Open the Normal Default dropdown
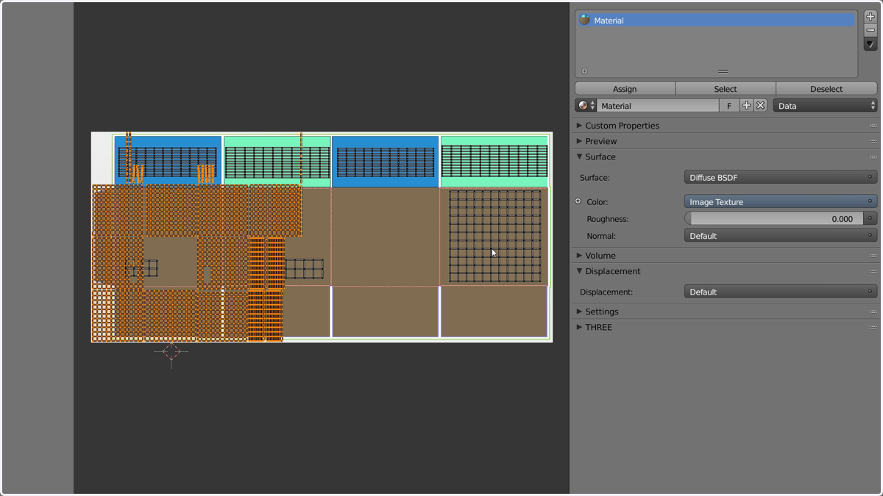The height and width of the screenshot is (496, 883). (781, 236)
